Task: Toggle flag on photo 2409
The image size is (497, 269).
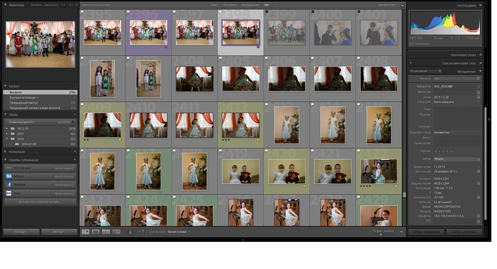Action: [82, 104]
